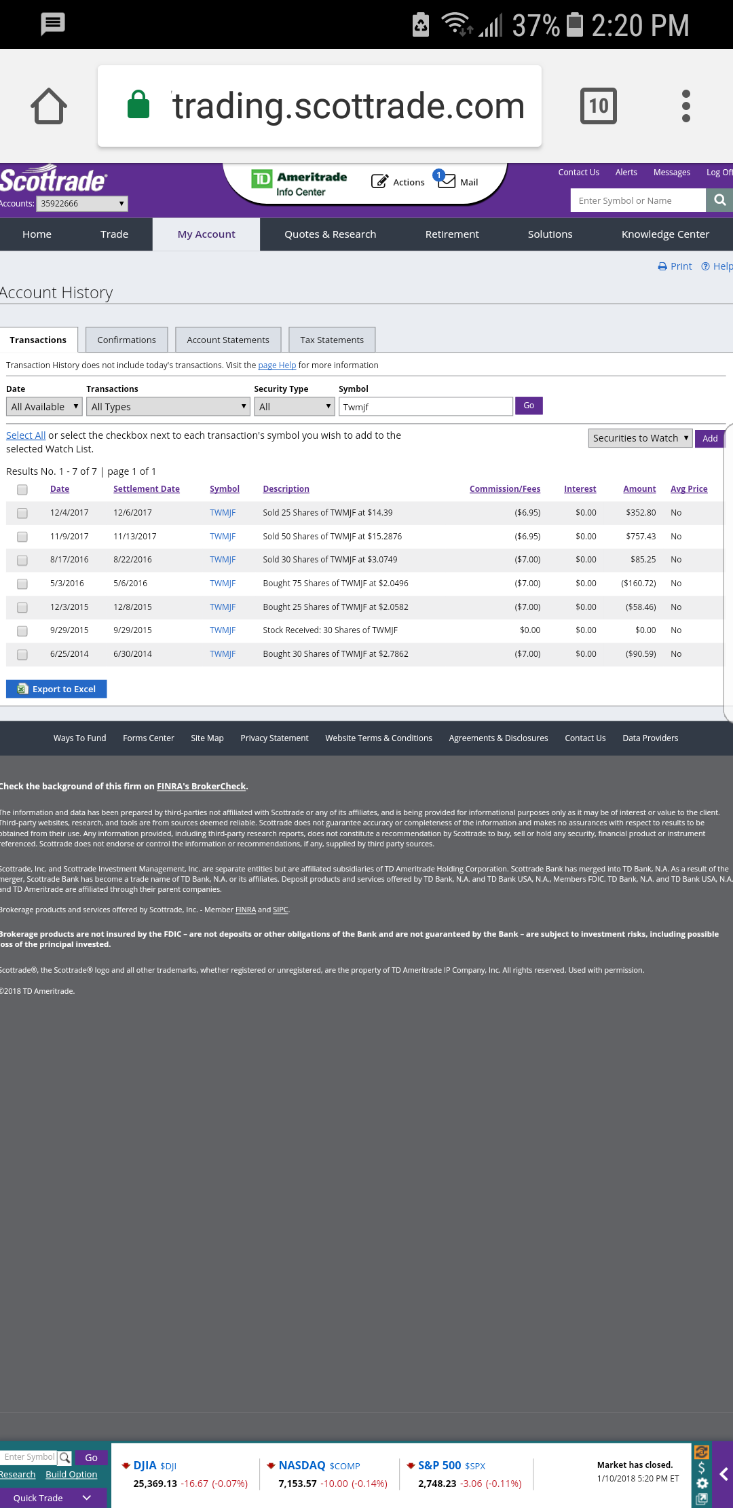Click TWMJF symbol in the 12/4/2017 row
Viewport: 733px width, 1508px height.
[x=223, y=513]
